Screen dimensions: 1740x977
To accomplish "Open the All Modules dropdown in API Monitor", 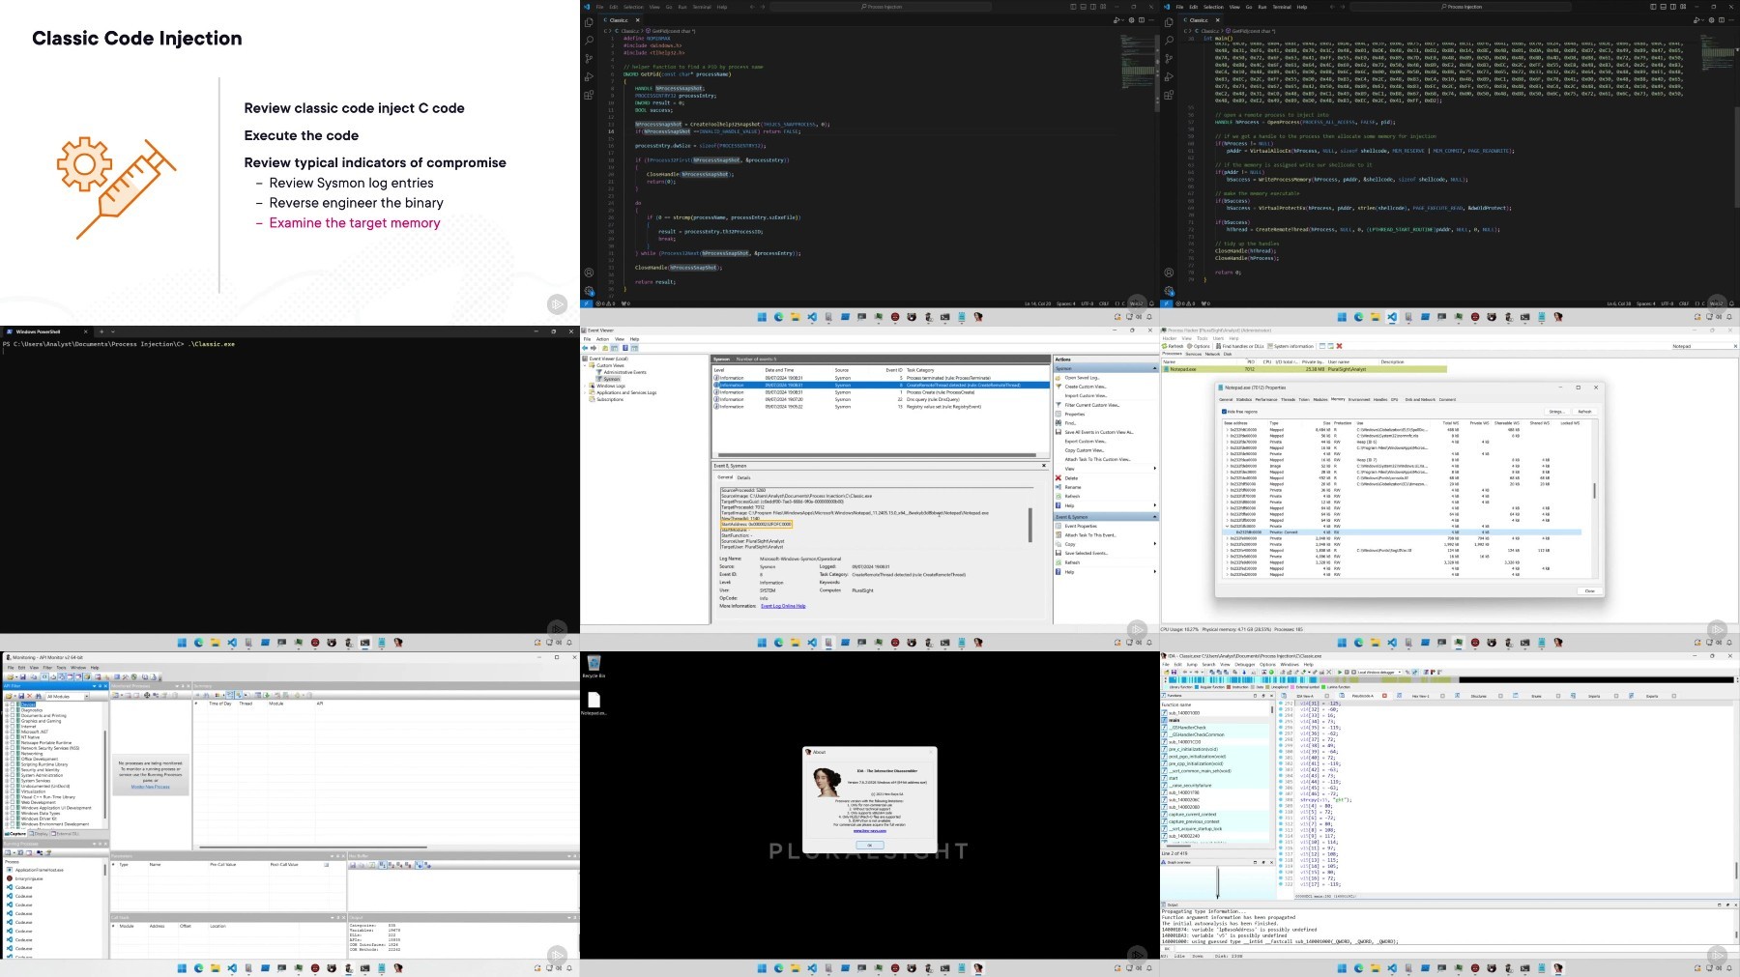I will (x=67, y=696).
